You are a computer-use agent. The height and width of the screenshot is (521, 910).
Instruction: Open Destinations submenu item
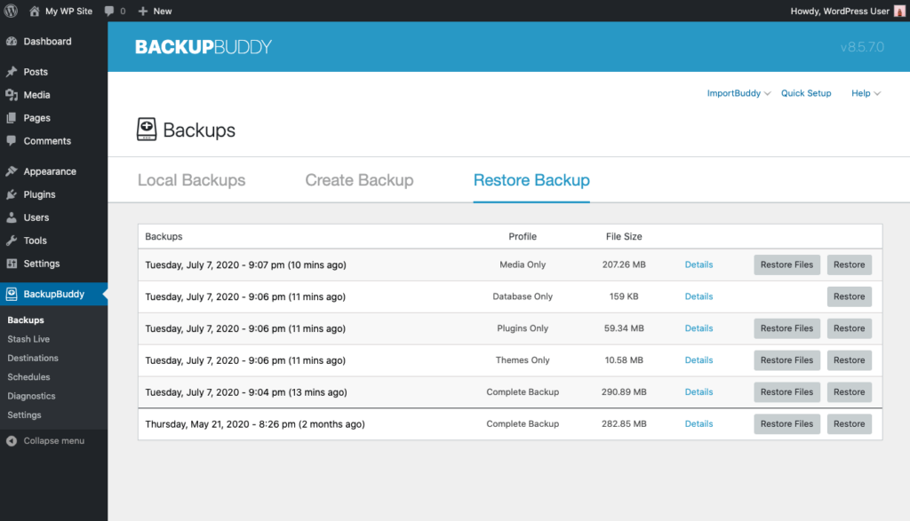coord(33,359)
